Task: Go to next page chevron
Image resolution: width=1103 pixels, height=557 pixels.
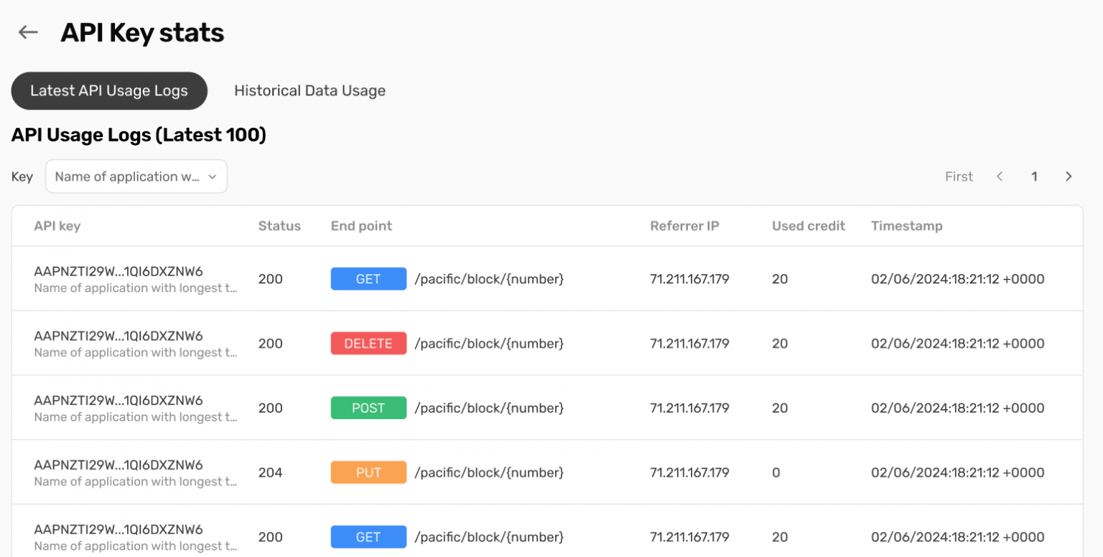Action: [x=1069, y=177]
